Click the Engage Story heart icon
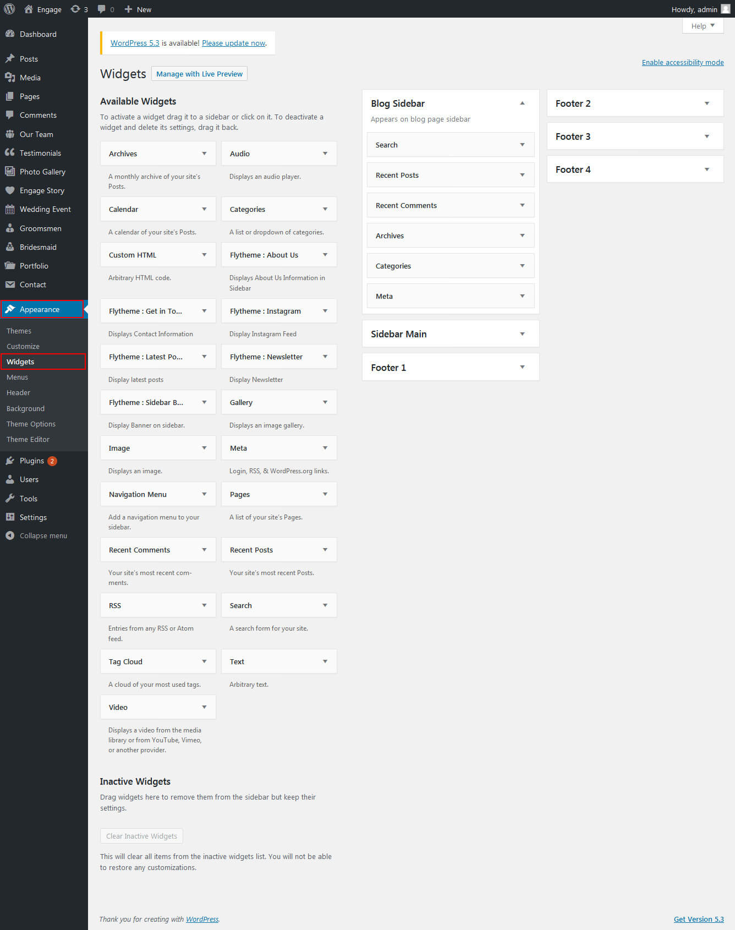This screenshot has height=930, width=735. [x=10, y=190]
